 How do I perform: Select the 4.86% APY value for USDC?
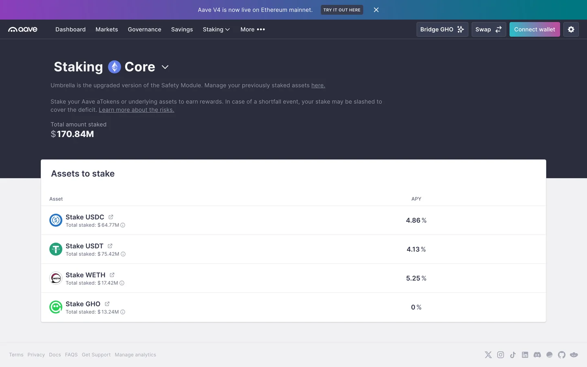416,220
